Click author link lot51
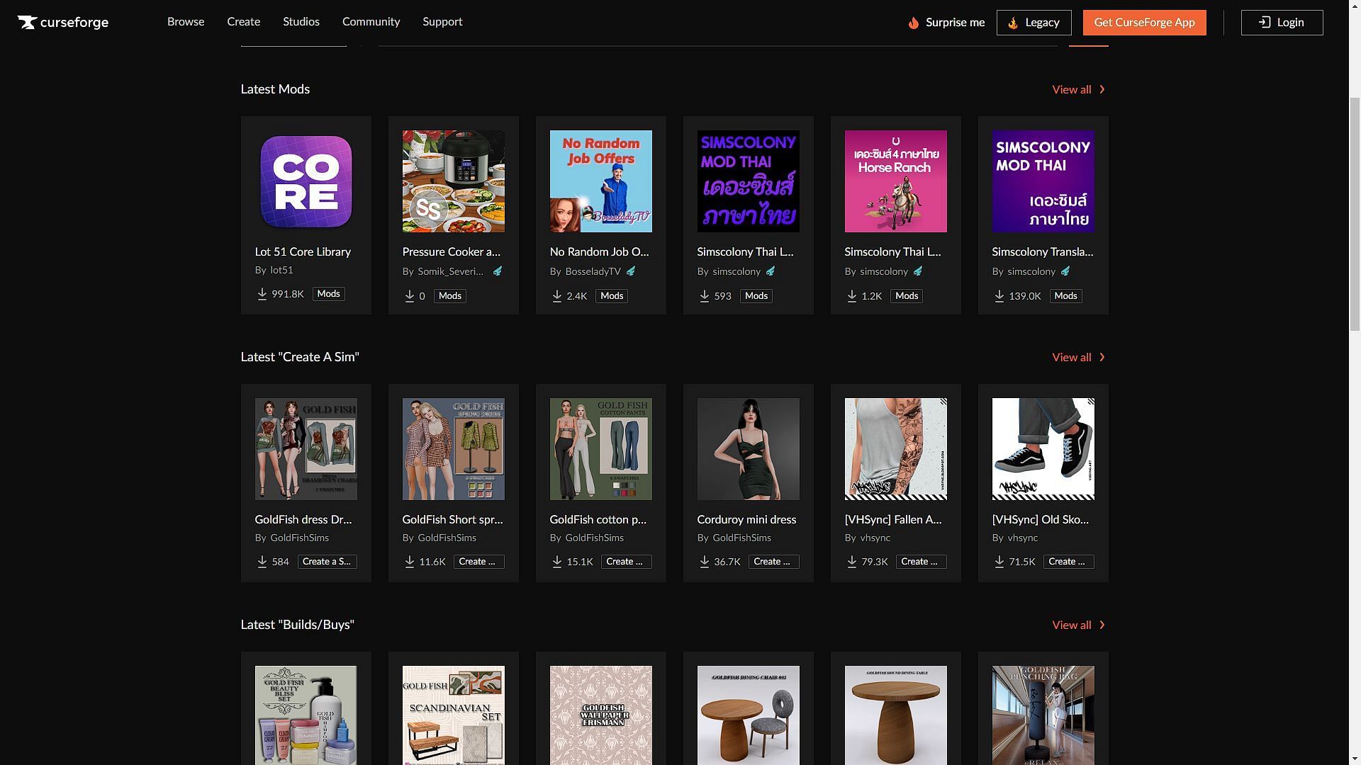This screenshot has width=1361, height=765. [x=281, y=270]
